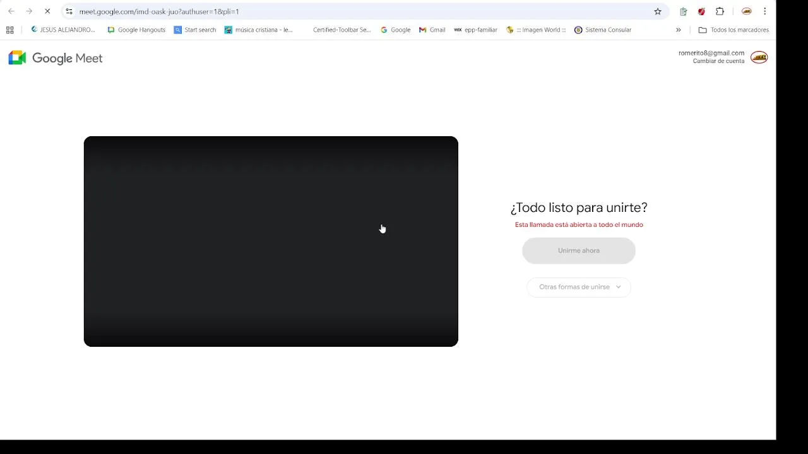This screenshot has height=454, width=808.
Task: Open the Imagen World bookmark
Action: point(536,30)
